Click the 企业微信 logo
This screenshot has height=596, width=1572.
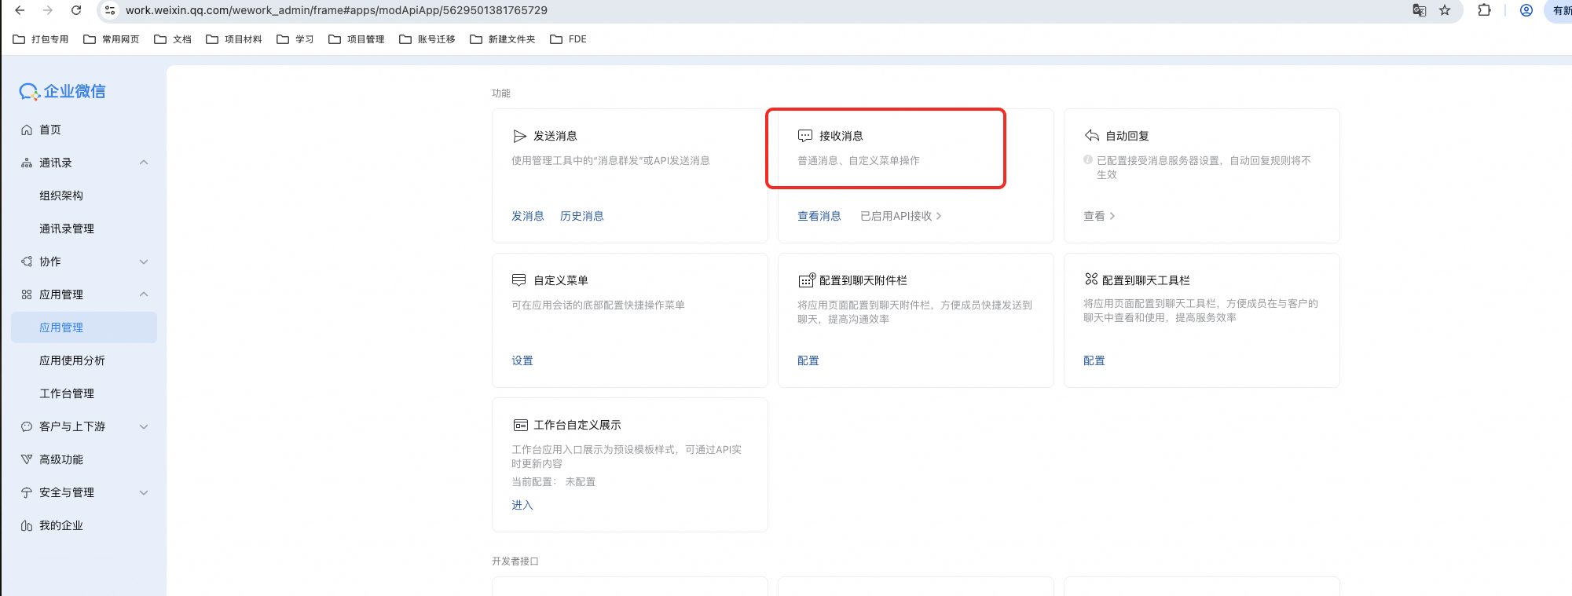click(63, 91)
